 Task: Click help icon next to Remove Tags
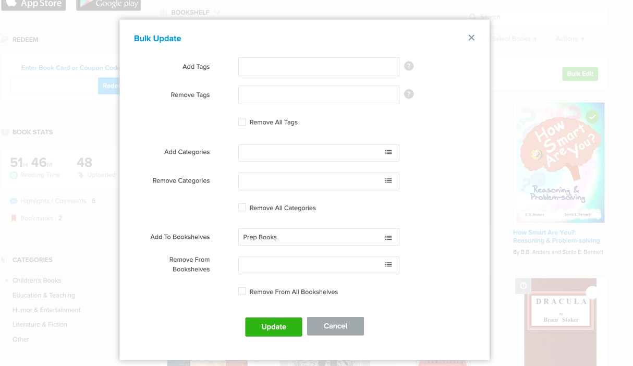tap(409, 94)
